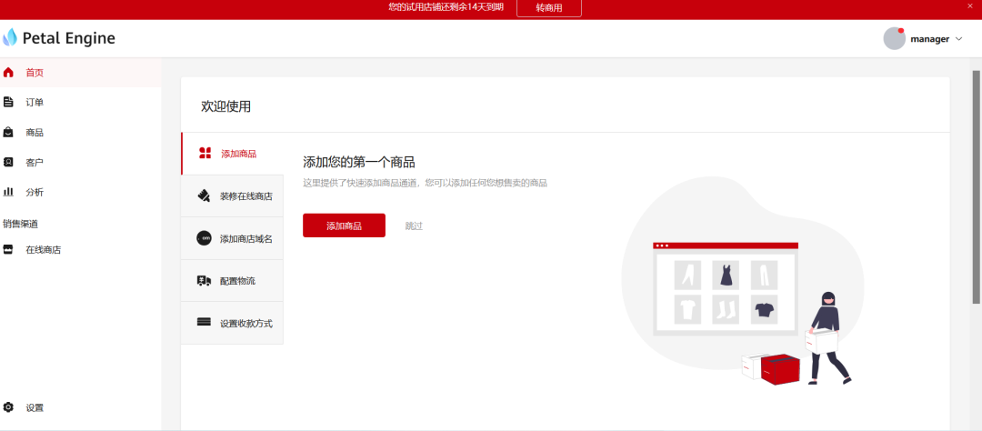Viewport: 982px width, 431px height.
Task: Open 设置 in the sidebar
Action: point(81,407)
